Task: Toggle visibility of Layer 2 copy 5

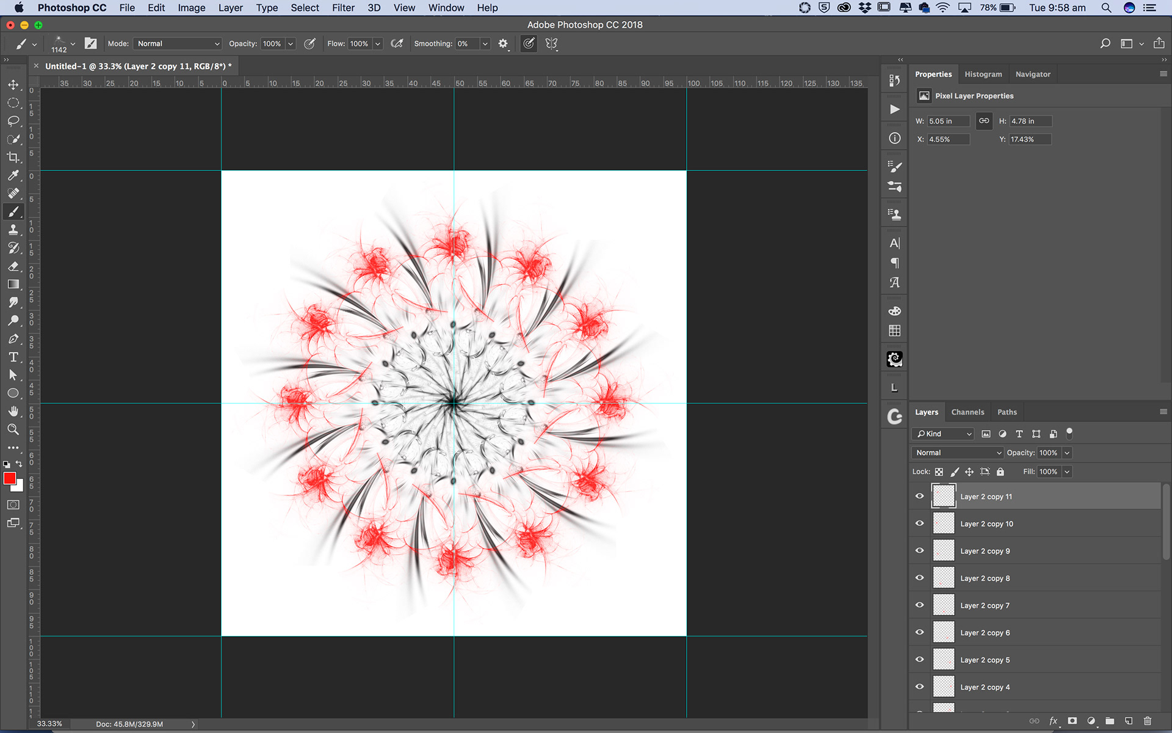Action: click(x=920, y=660)
